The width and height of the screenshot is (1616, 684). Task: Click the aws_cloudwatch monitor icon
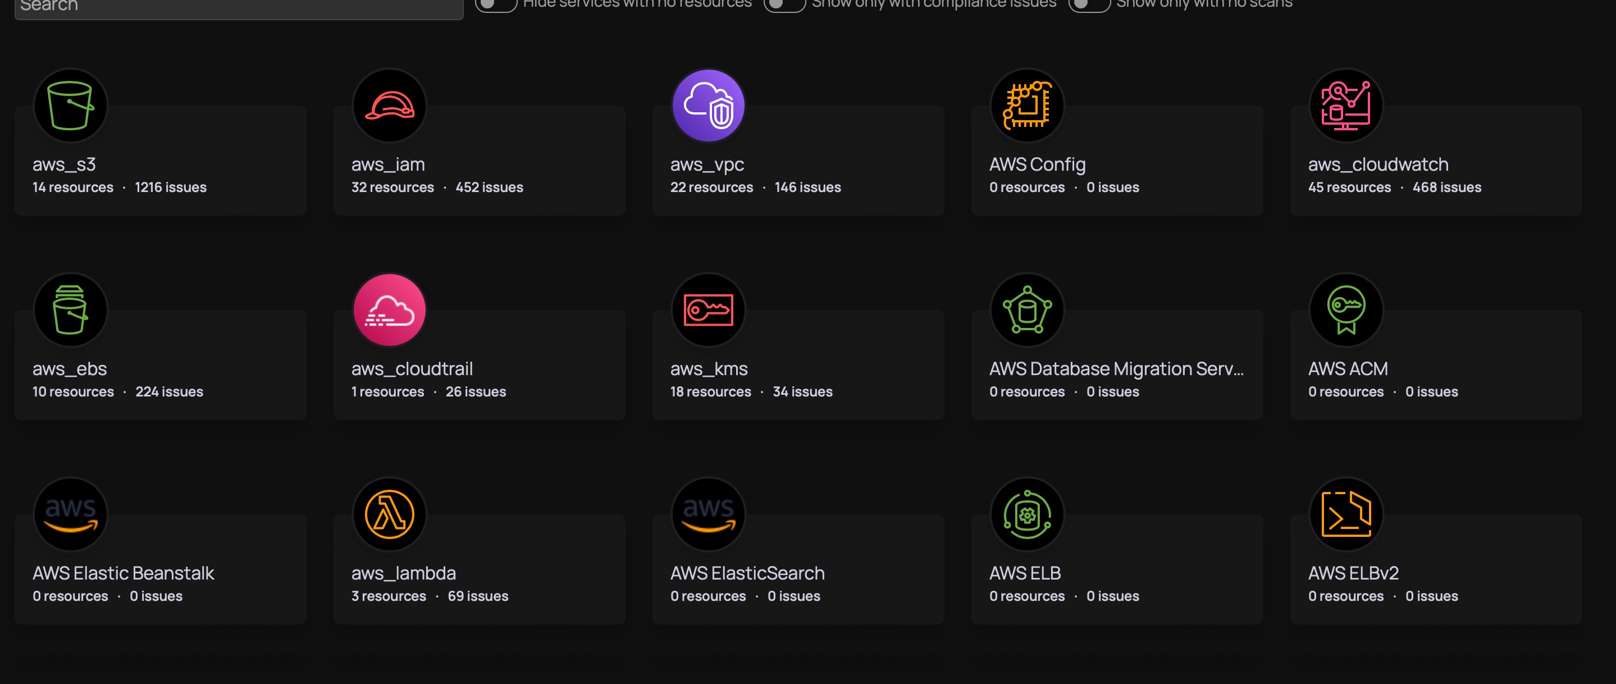[1346, 106]
